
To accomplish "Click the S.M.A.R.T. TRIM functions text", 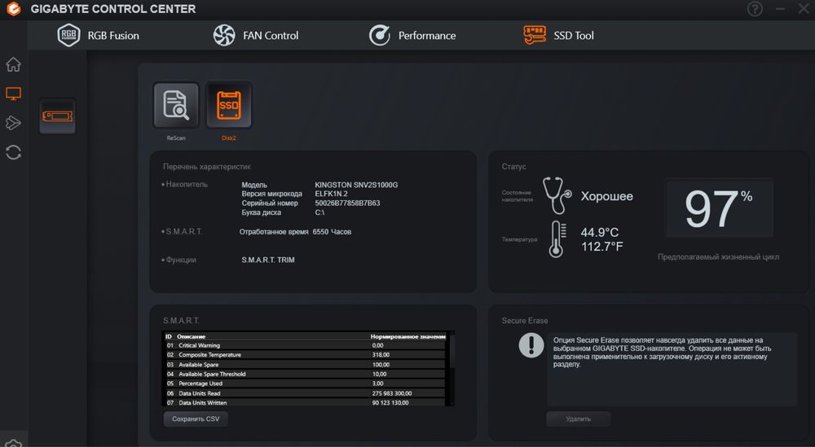I will [267, 260].
